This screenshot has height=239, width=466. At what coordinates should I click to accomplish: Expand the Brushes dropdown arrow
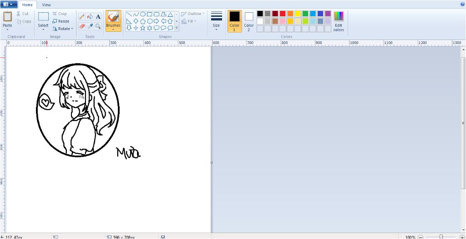tap(113, 30)
